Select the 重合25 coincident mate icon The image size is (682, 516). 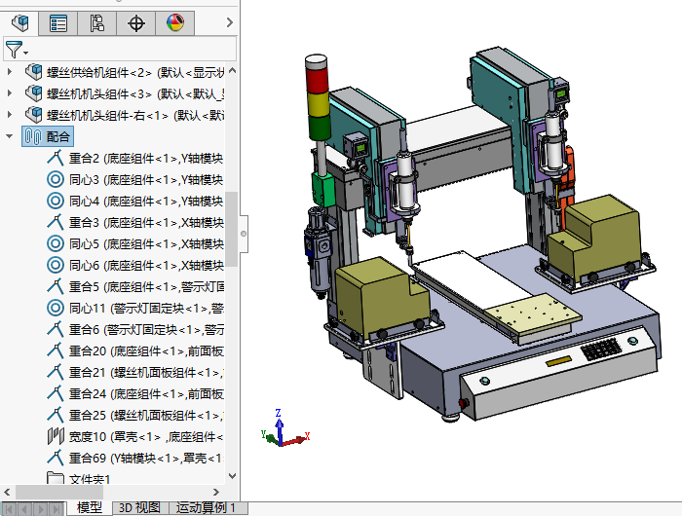coord(56,415)
